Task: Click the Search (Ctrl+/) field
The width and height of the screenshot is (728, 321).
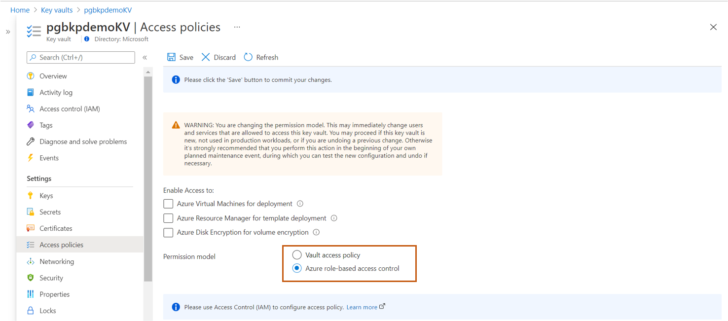Action: pyautogui.click(x=80, y=57)
